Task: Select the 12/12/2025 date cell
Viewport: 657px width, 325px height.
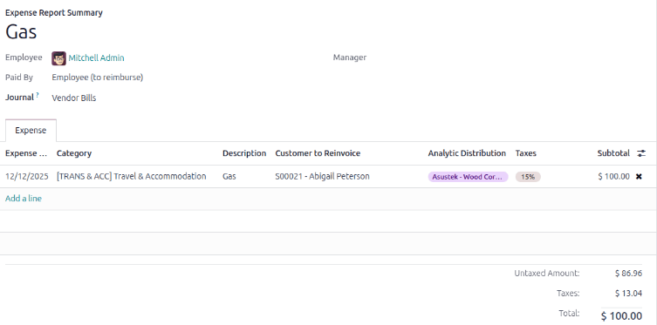Action: [x=27, y=177]
